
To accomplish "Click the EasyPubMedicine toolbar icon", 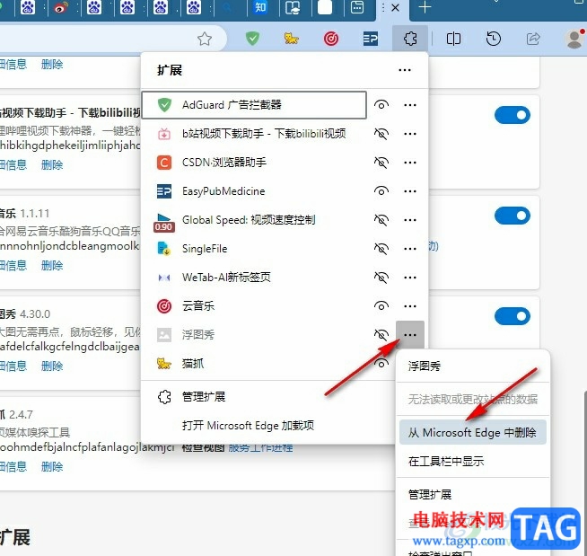I will [371, 39].
